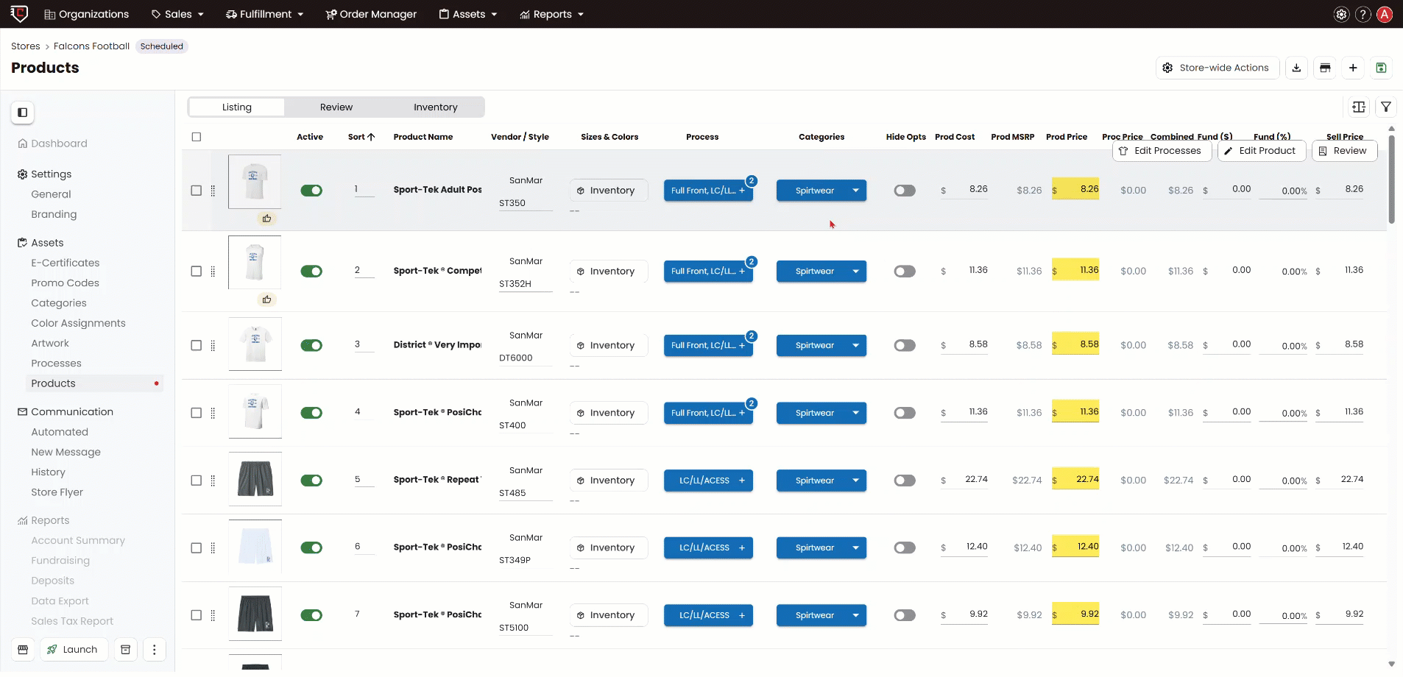1403x677 pixels.
Task: Click the three-dot more options icon near Launch
Action: tap(154, 650)
